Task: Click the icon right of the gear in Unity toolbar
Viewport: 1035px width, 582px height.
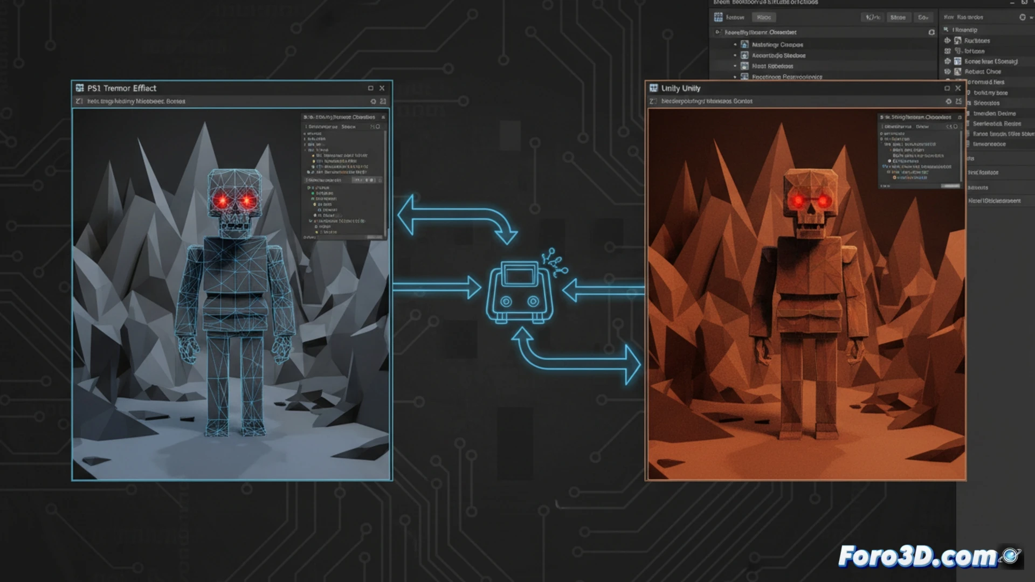Action: 959,101
